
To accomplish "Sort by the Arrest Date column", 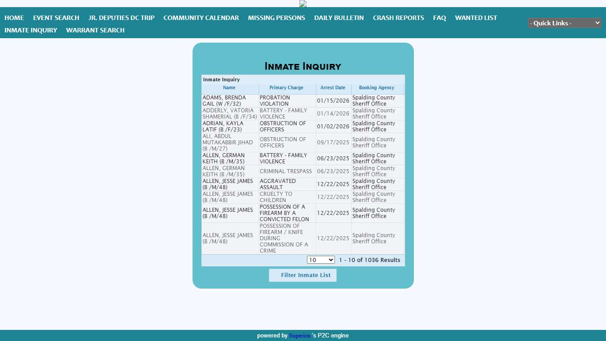I will [x=333, y=88].
